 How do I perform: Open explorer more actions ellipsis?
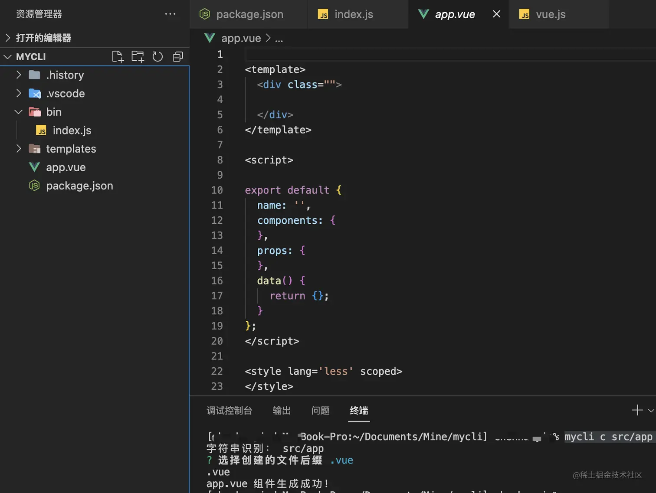(170, 14)
